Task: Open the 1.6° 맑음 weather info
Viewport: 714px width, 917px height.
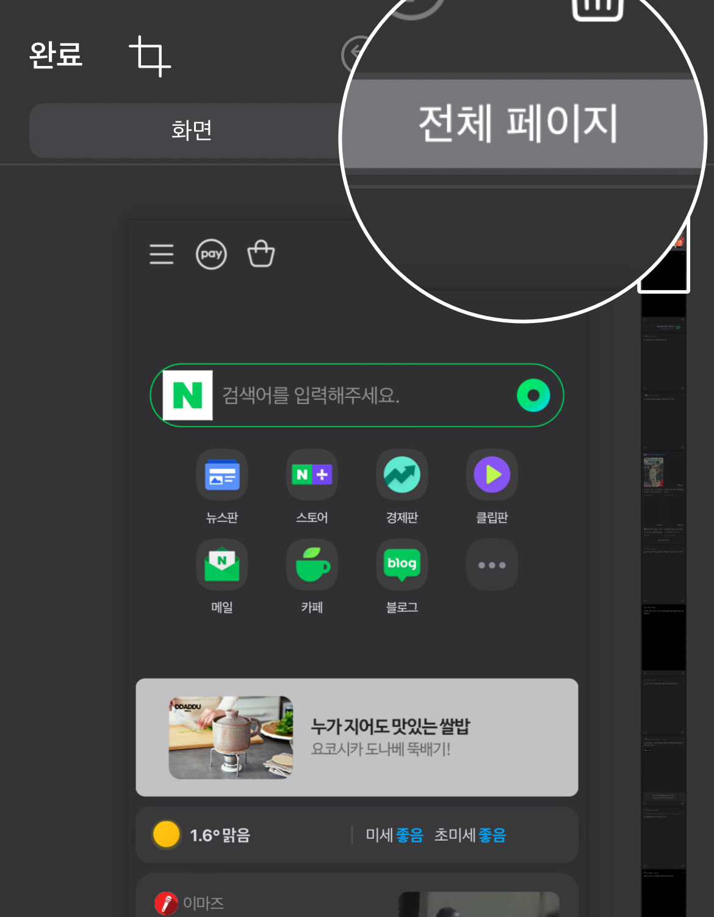Action: pyautogui.click(x=220, y=835)
